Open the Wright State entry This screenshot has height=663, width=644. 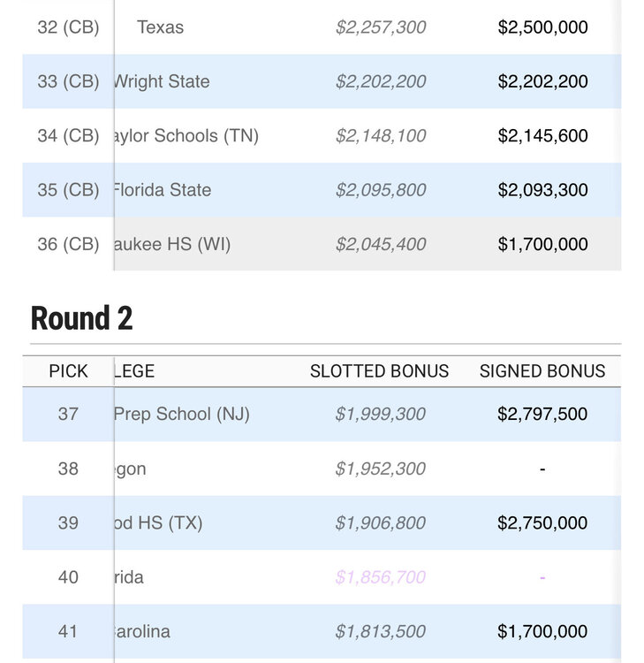coord(162,81)
